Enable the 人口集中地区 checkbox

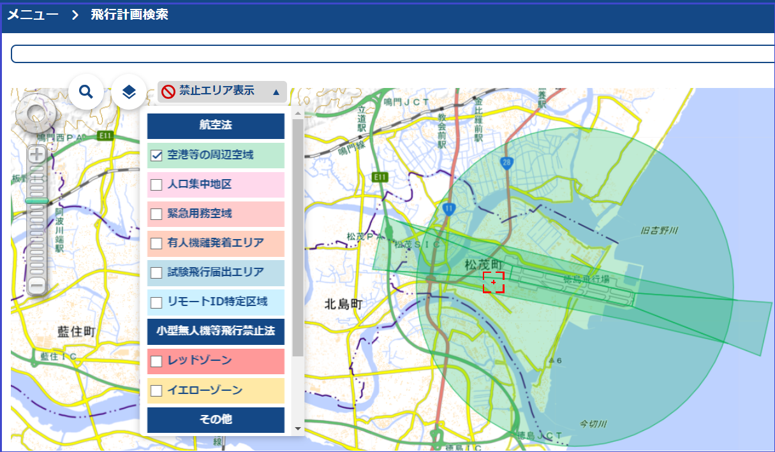[x=156, y=185]
